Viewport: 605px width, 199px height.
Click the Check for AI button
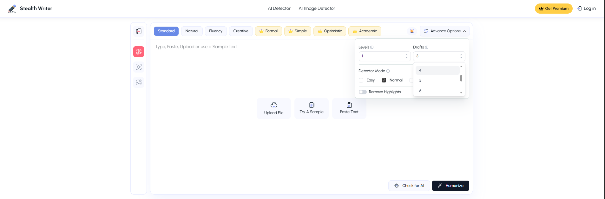pyautogui.click(x=409, y=186)
